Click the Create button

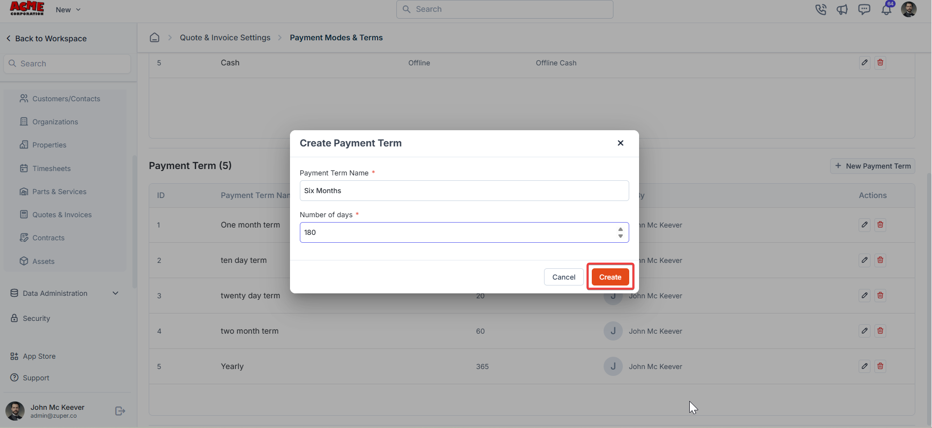pyautogui.click(x=610, y=277)
